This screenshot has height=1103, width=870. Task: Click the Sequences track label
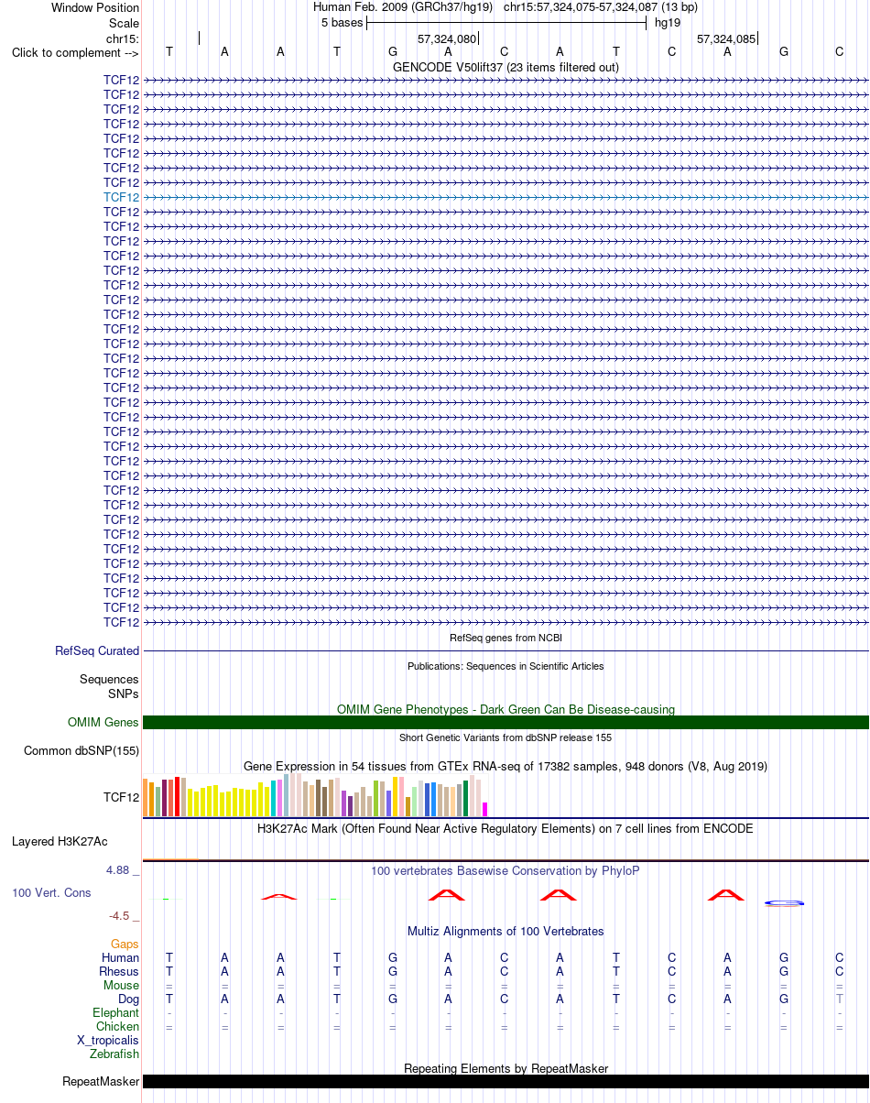[x=109, y=680]
